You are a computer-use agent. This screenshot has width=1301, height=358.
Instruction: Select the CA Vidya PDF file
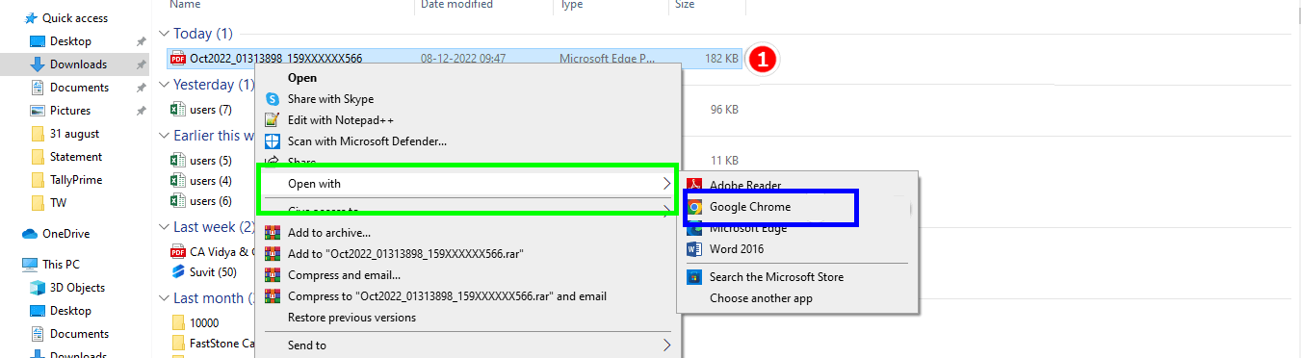click(x=221, y=252)
